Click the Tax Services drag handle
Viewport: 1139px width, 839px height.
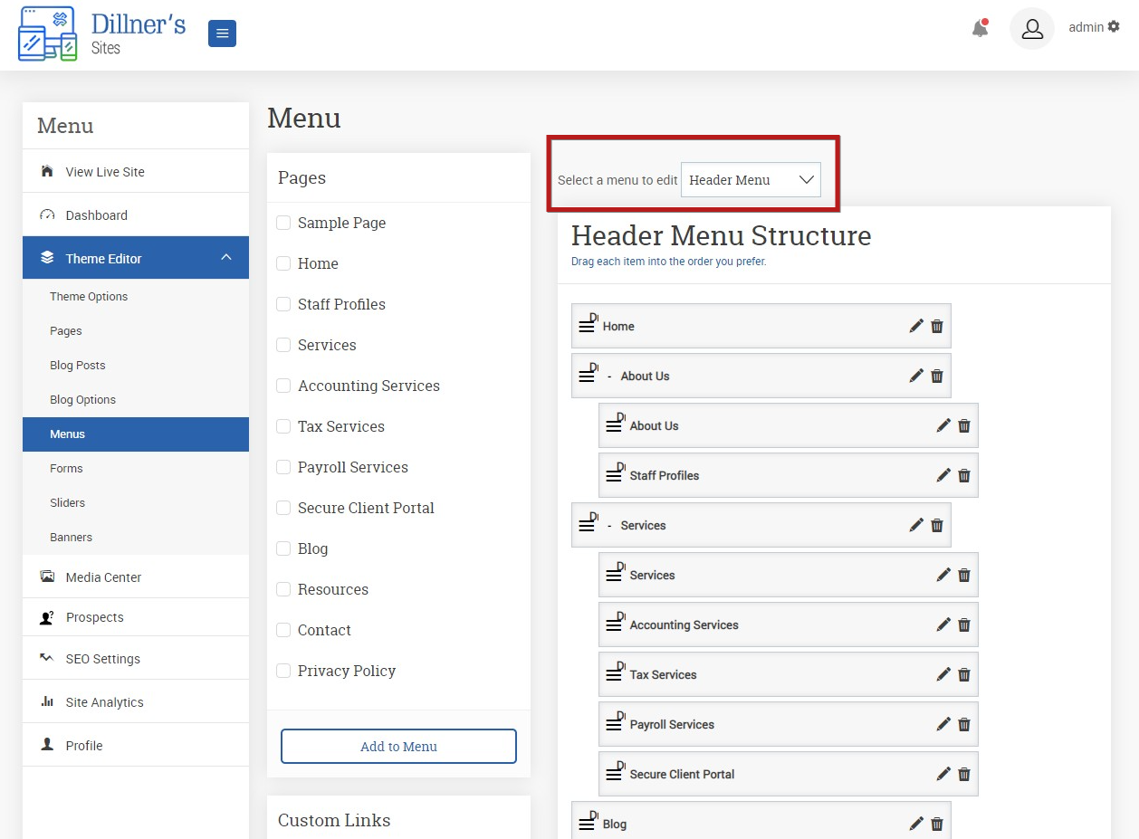click(614, 674)
